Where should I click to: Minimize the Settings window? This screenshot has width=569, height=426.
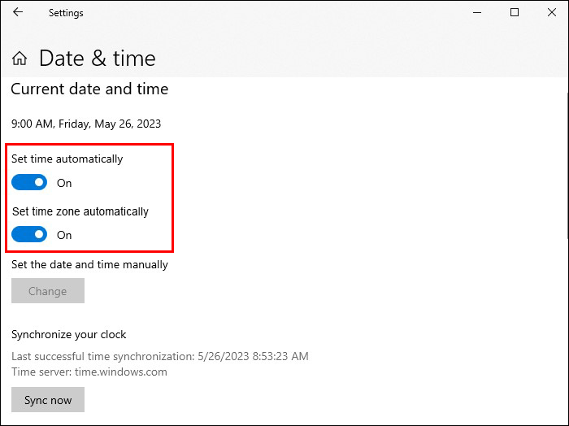click(477, 13)
